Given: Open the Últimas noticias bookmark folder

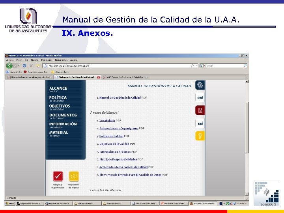Looking at the screenshot, I should coord(60,72).
